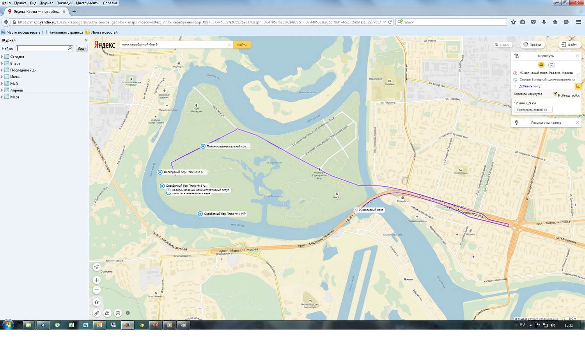
Task: Click the Яндекс logo
Action: click(x=105, y=45)
